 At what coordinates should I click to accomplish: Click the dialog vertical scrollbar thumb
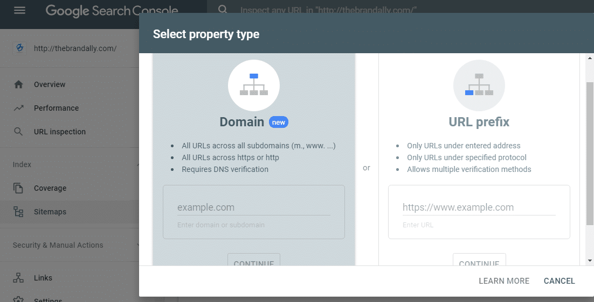[x=590, y=154]
